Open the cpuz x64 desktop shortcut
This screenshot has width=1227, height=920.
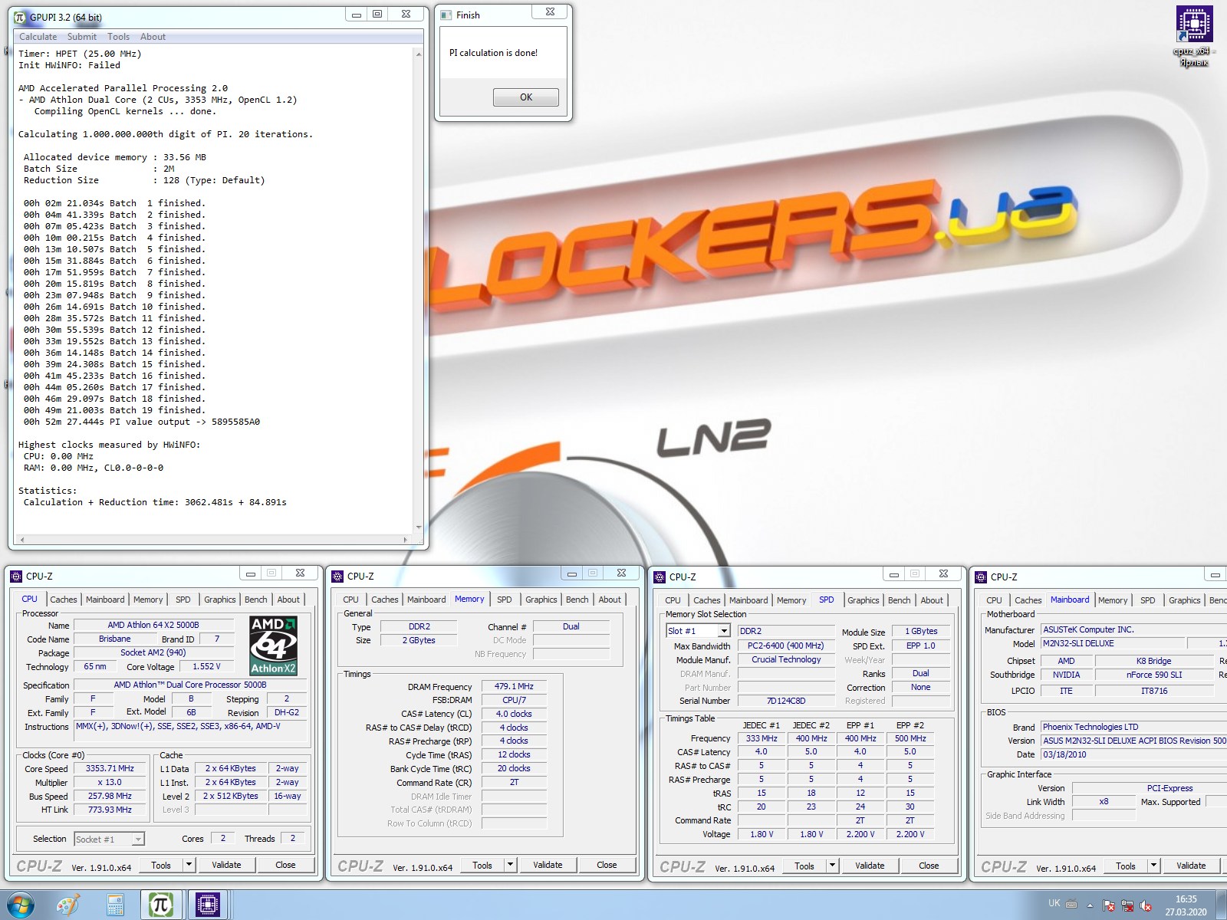coord(1193,36)
